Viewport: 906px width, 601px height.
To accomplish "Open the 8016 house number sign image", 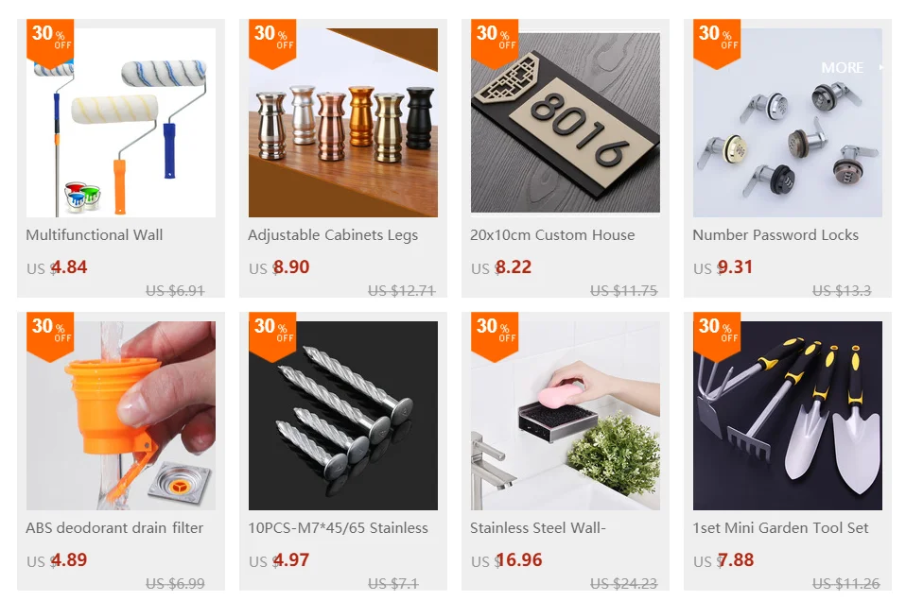I will (566, 123).
